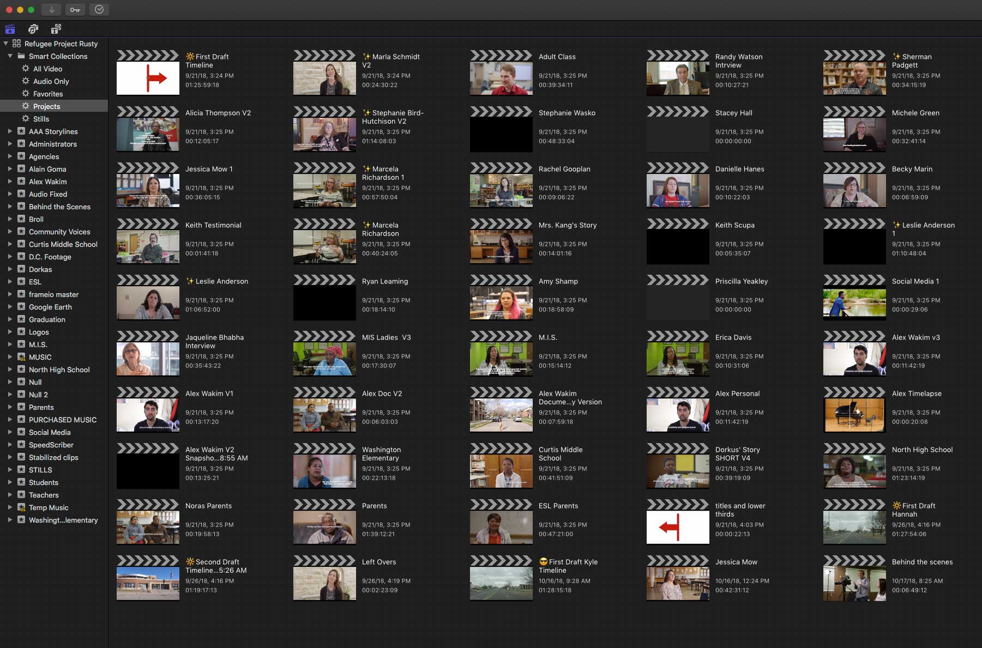Viewport: 982px width, 648px height.
Task: Expand the Students event
Action: 10,482
